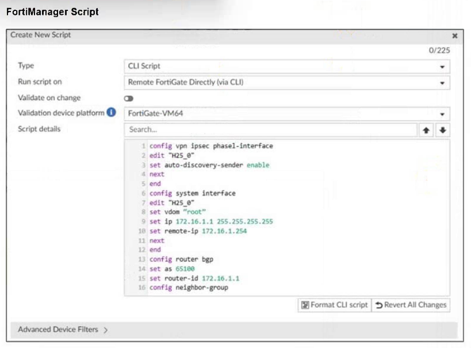
Task: Click the config router bgp line
Action: (x=181, y=259)
